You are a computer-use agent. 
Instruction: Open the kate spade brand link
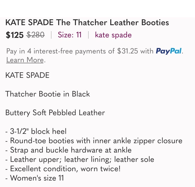pos(113,35)
